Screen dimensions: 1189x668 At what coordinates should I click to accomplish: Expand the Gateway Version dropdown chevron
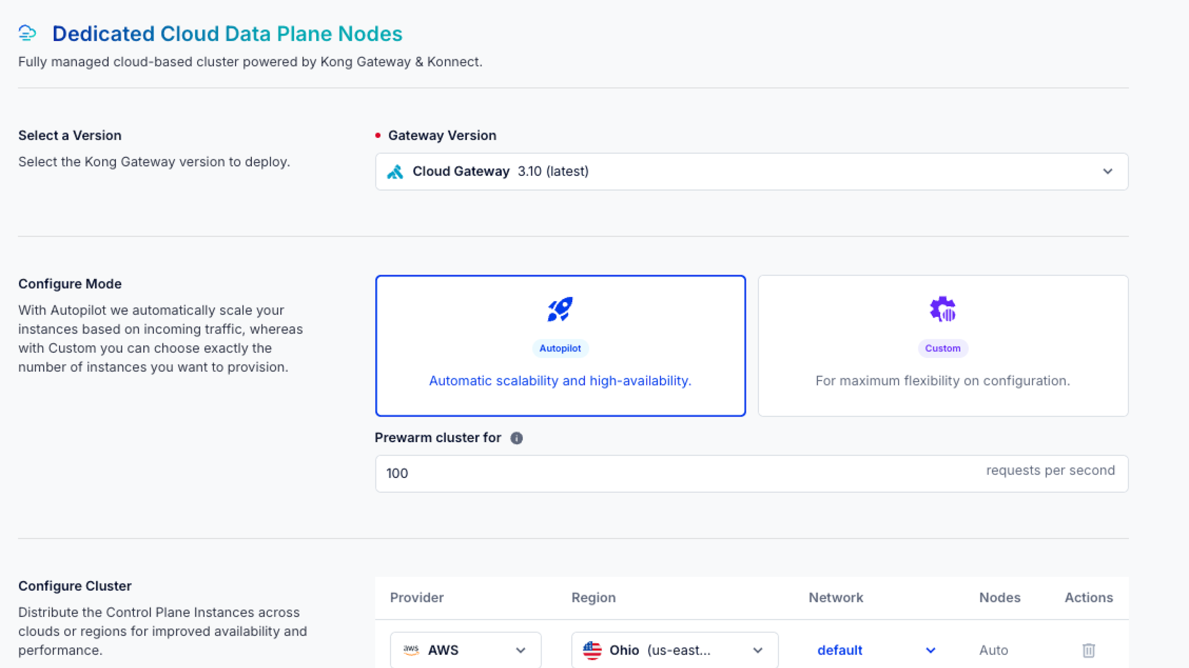[x=1108, y=172]
